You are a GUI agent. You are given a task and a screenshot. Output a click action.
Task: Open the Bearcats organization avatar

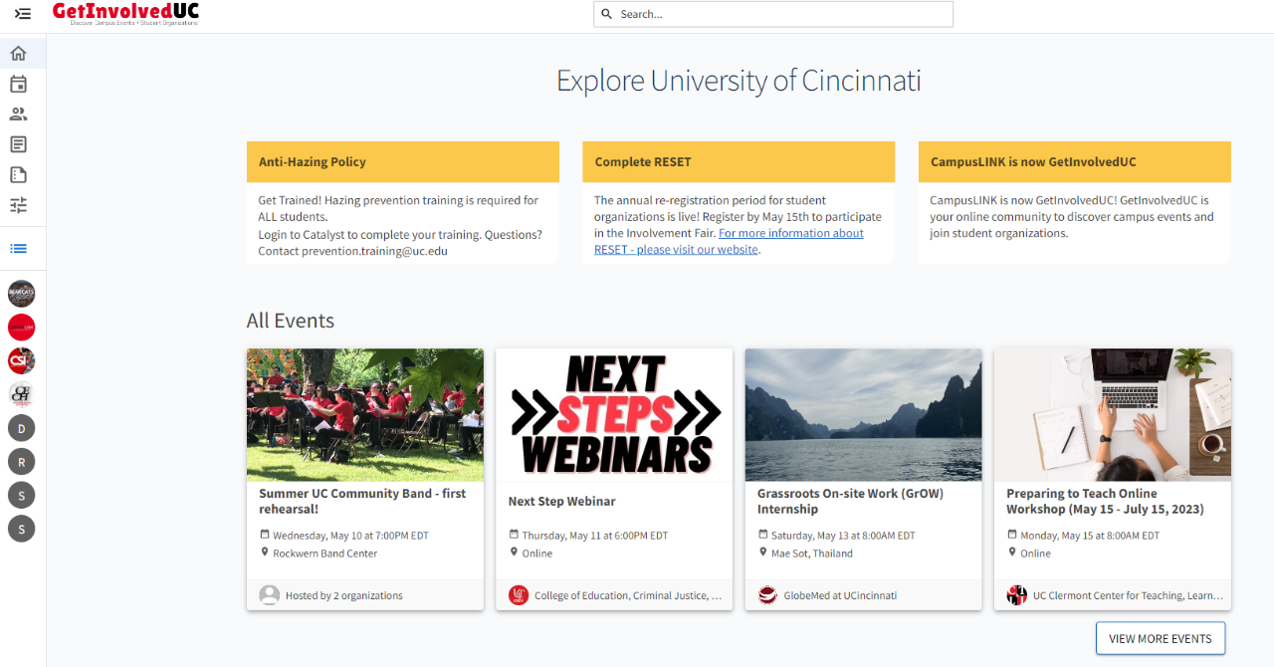21,294
